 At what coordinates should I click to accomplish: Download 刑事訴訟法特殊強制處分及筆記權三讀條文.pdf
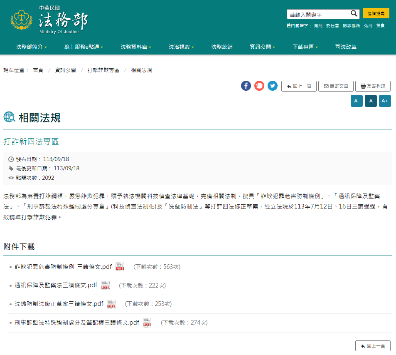pos(77,323)
